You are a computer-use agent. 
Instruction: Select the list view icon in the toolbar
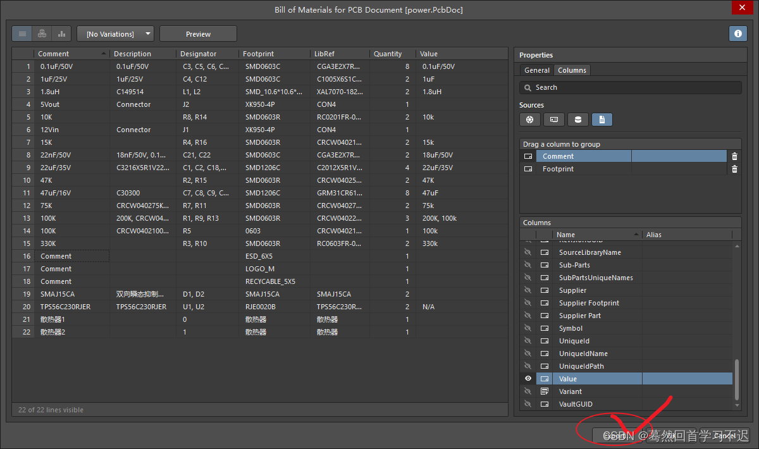coord(22,34)
